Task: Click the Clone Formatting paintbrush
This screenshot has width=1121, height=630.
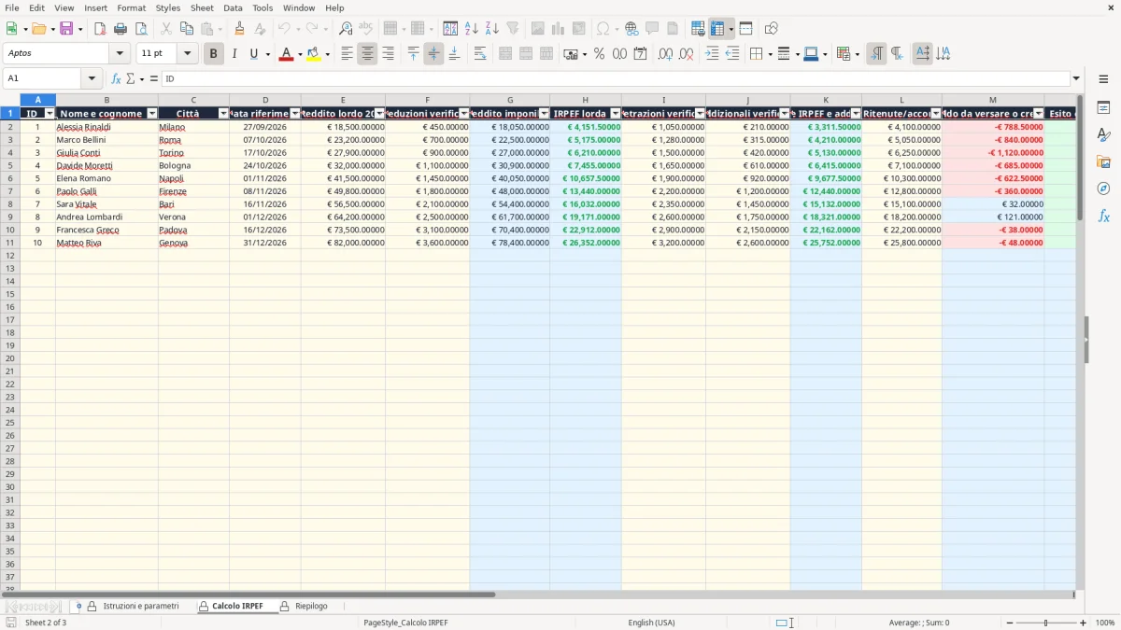Action: (240, 29)
